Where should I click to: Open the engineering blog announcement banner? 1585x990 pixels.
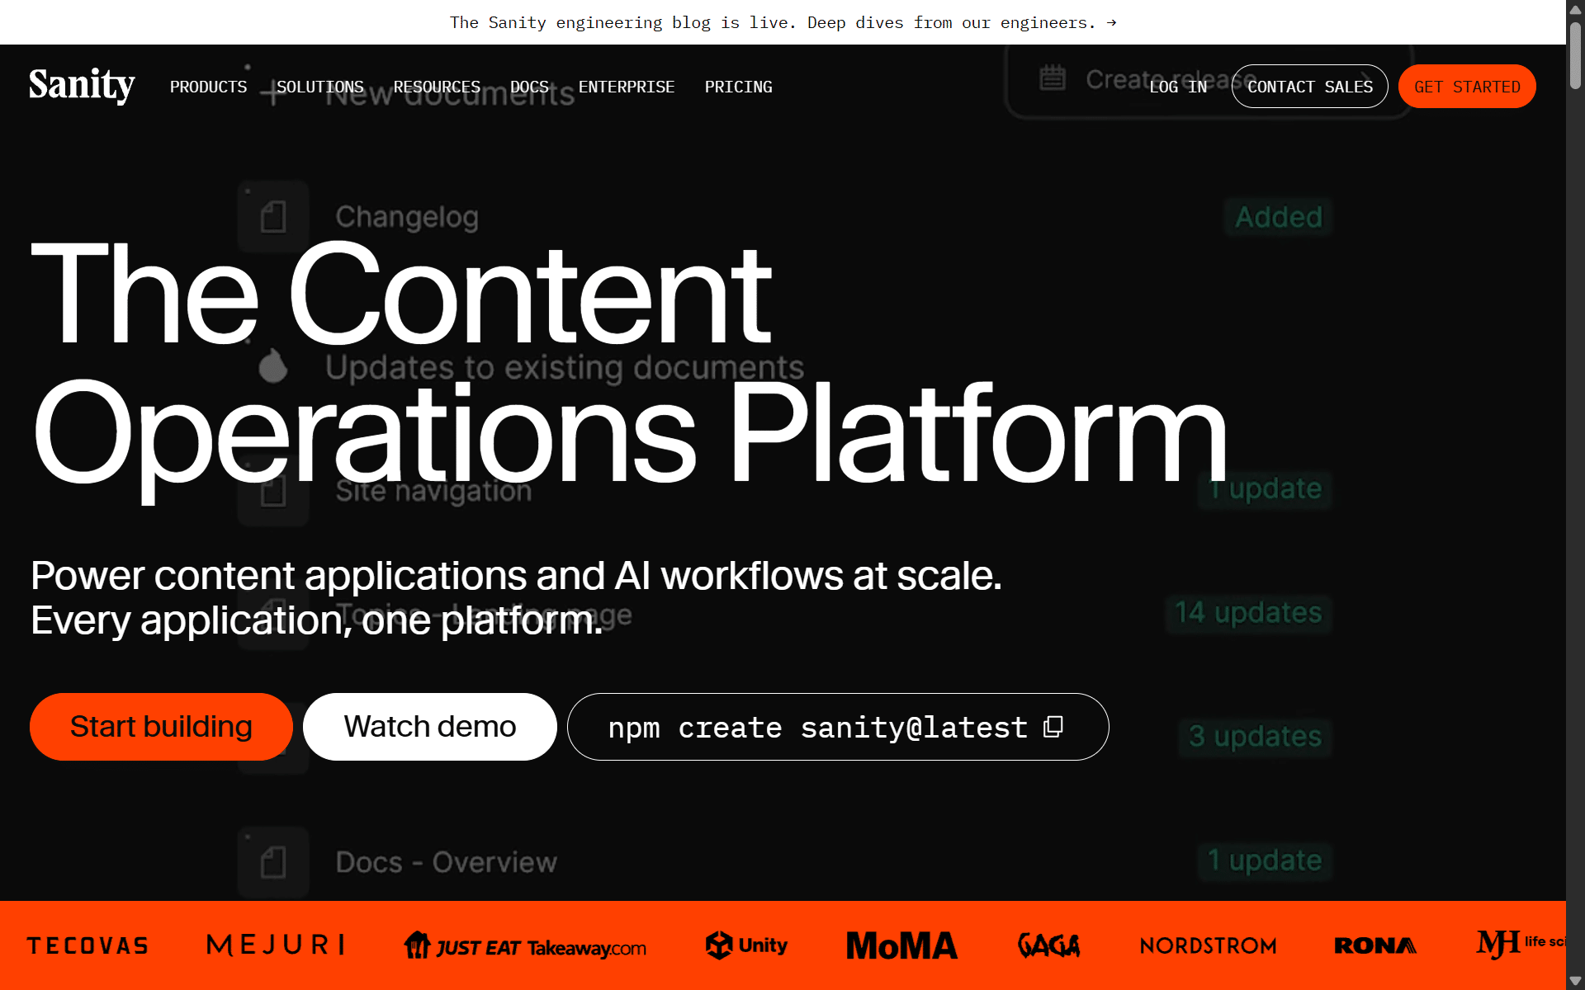point(783,22)
